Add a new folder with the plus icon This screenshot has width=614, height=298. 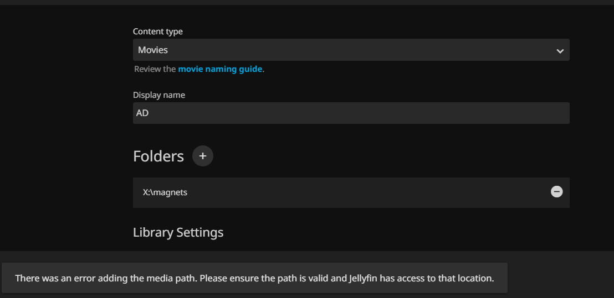[x=202, y=156]
